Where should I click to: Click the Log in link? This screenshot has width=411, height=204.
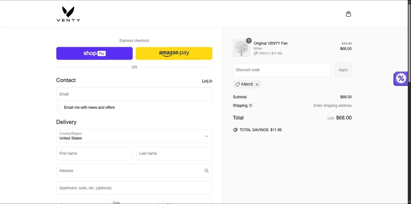pos(207,81)
